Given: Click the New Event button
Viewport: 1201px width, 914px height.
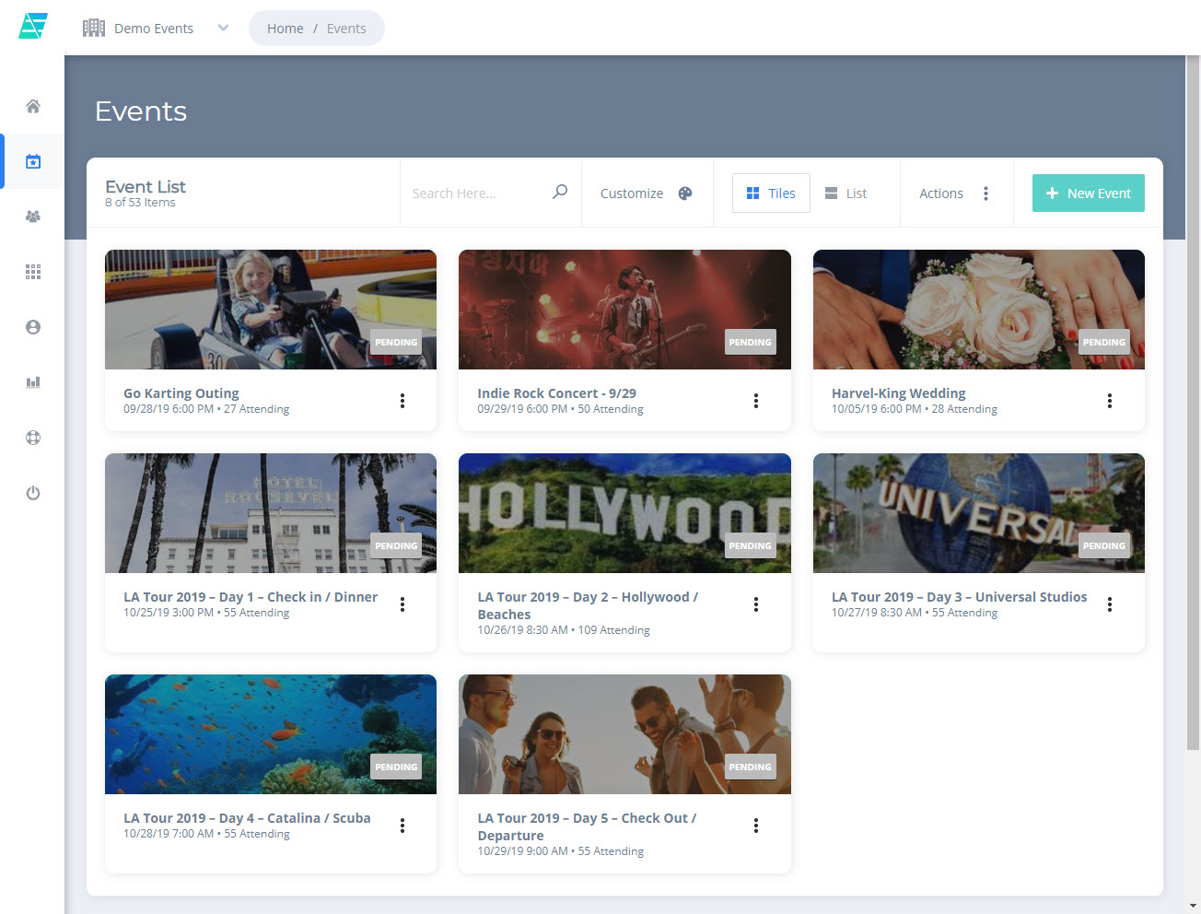Looking at the screenshot, I should tap(1088, 193).
